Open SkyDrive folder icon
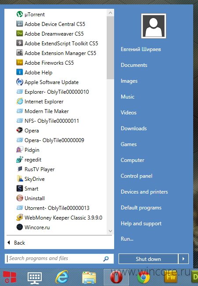Screen dimensions: 198x286 tap(19, 179)
